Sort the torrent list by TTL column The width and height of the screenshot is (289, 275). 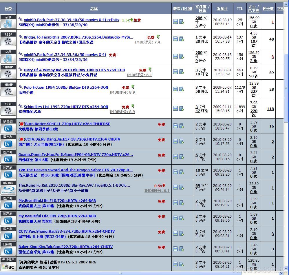click(240, 8)
